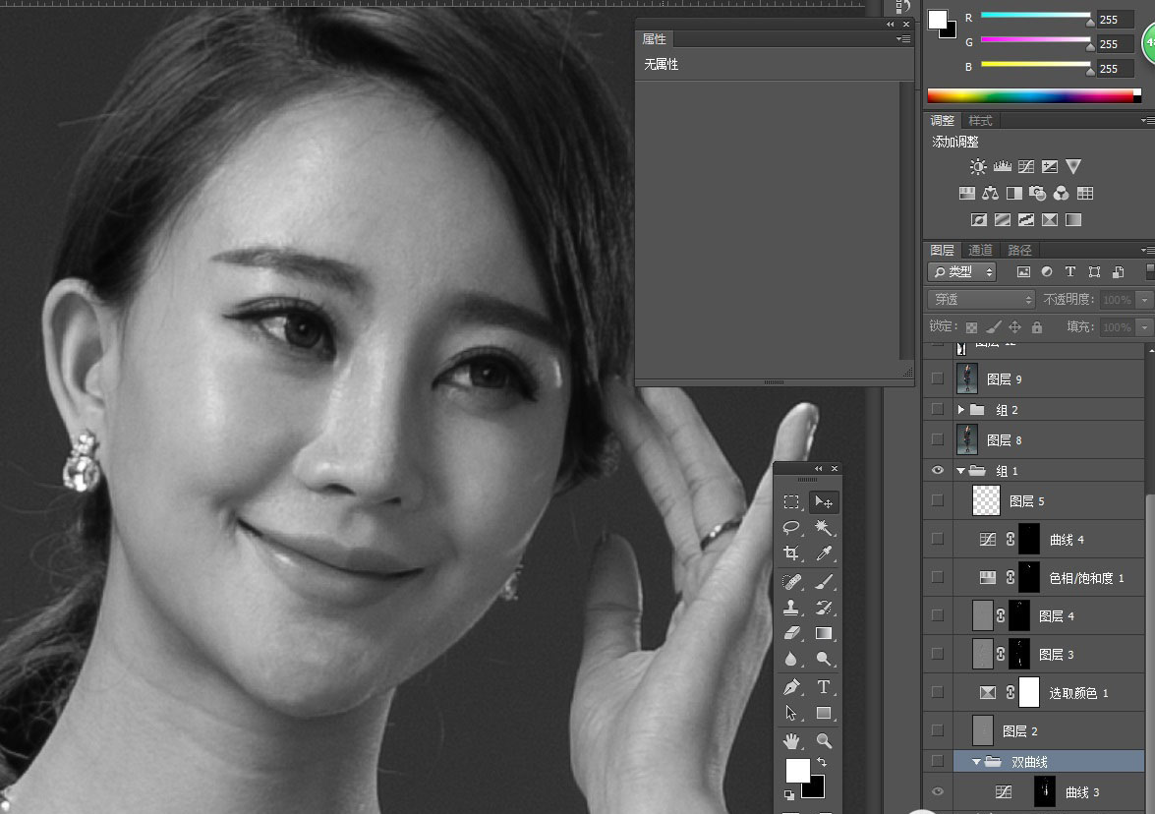Add a Color Balance scales adjustment
This screenshot has height=814, width=1155.
[990, 194]
